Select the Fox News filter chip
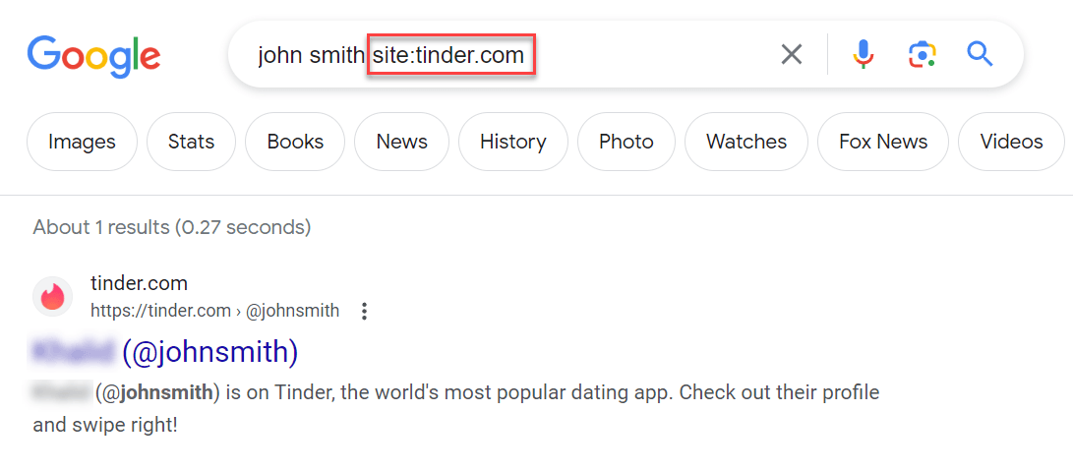Screen dimensions: 1073x471 coord(883,142)
